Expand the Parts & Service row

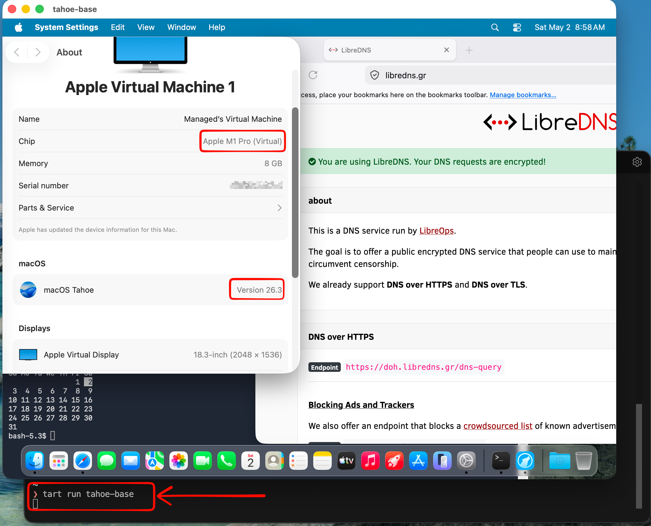(150, 208)
